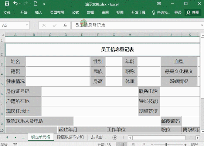
Task: Select row 6 header
Action: coord(3,91)
